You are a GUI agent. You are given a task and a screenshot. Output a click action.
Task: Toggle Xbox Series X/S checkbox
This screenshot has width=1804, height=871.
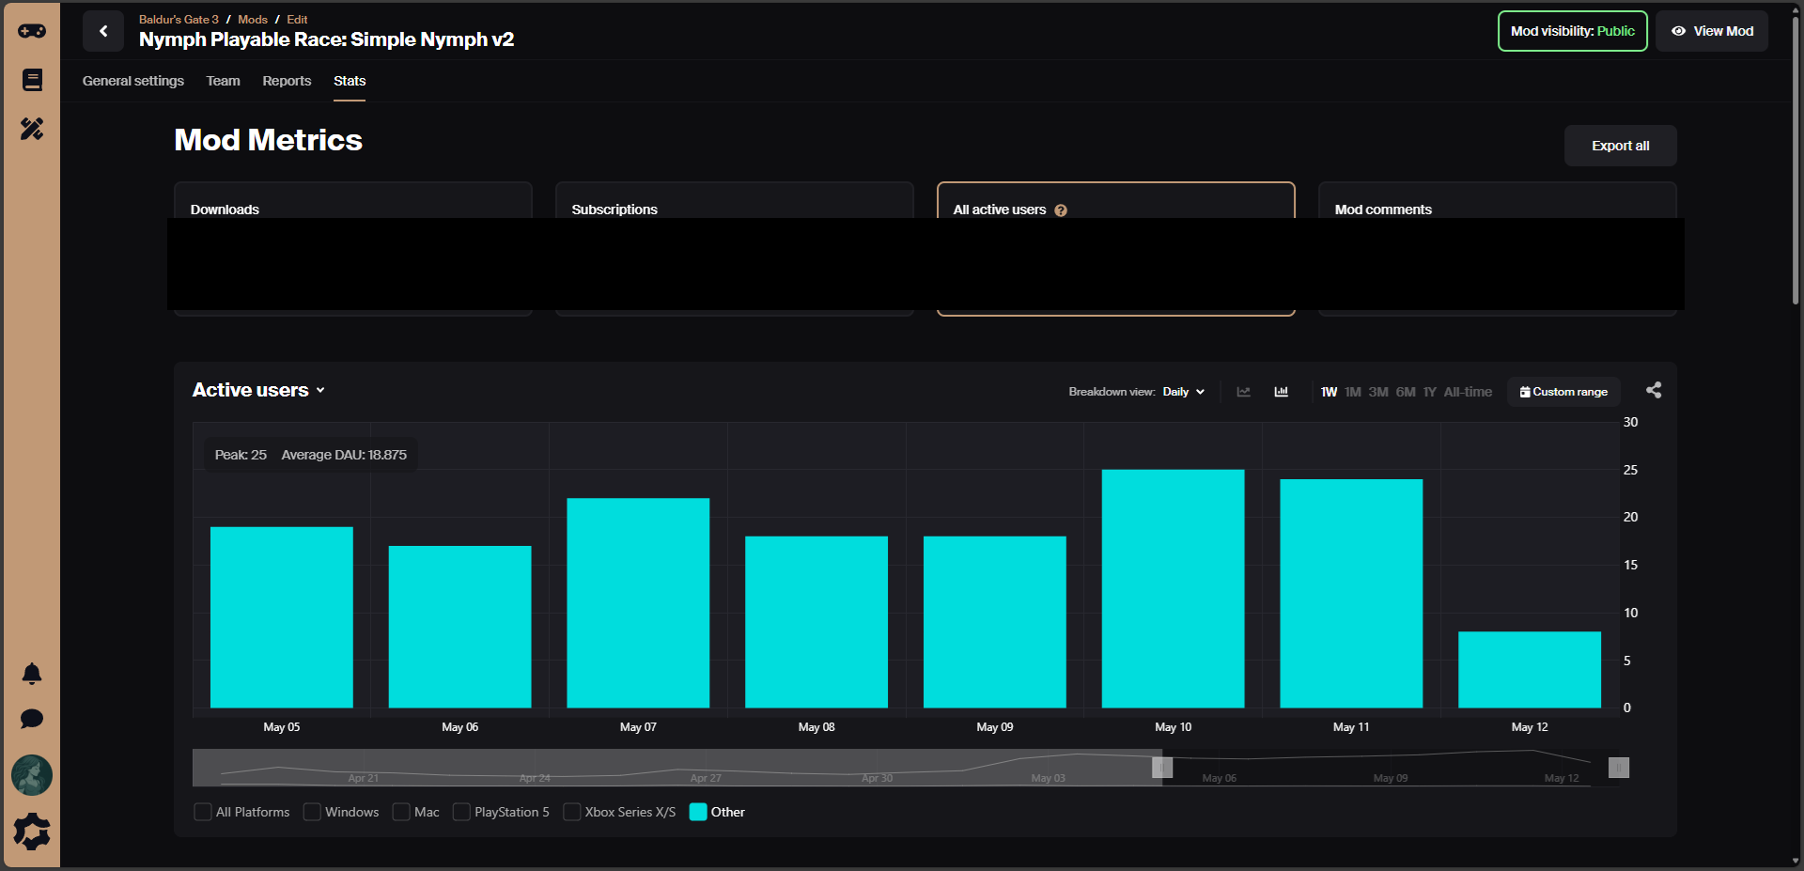tap(571, 812)
